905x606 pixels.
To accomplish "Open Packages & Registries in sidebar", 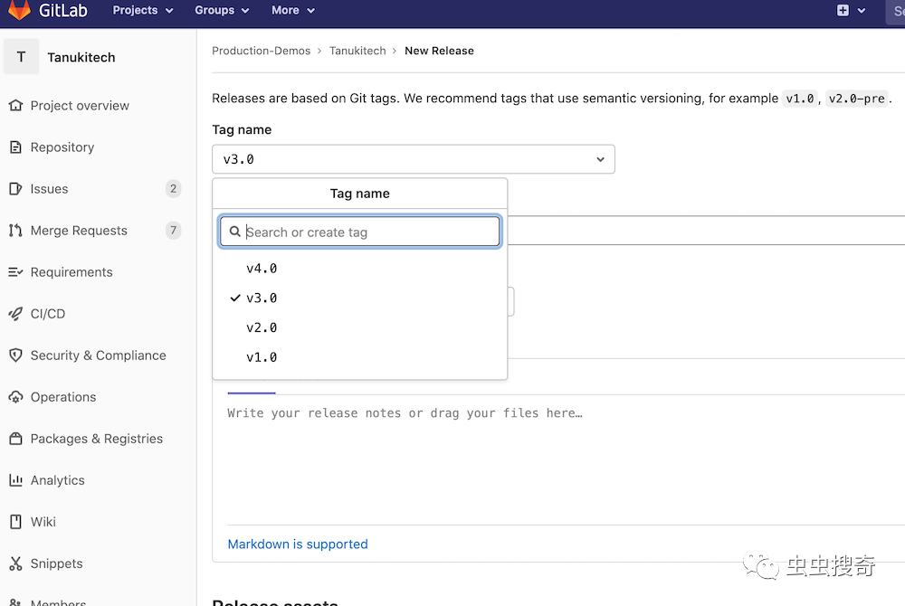I will click(x=97, y=439).
